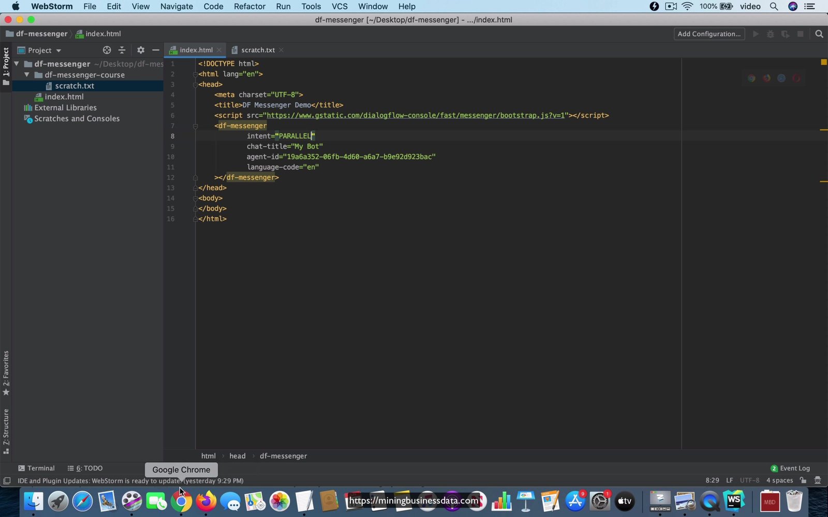Click head breadcrumb at editor bottom
The height and width of the screenshot is (517, 828).
237,456
